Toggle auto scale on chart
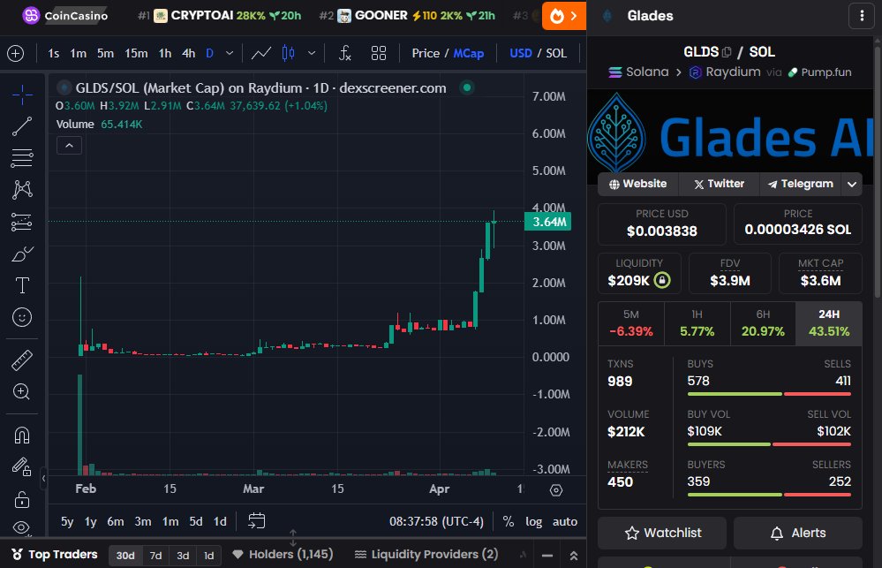This screenshot has width=882, height=568. click(565, 522)
